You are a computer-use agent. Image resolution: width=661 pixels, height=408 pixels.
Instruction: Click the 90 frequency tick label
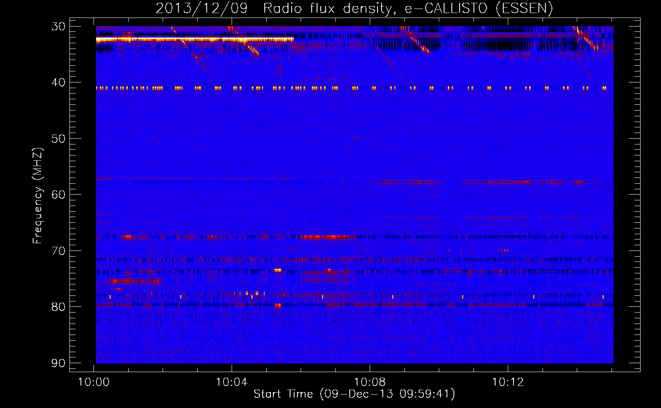[x=58, y=363]
